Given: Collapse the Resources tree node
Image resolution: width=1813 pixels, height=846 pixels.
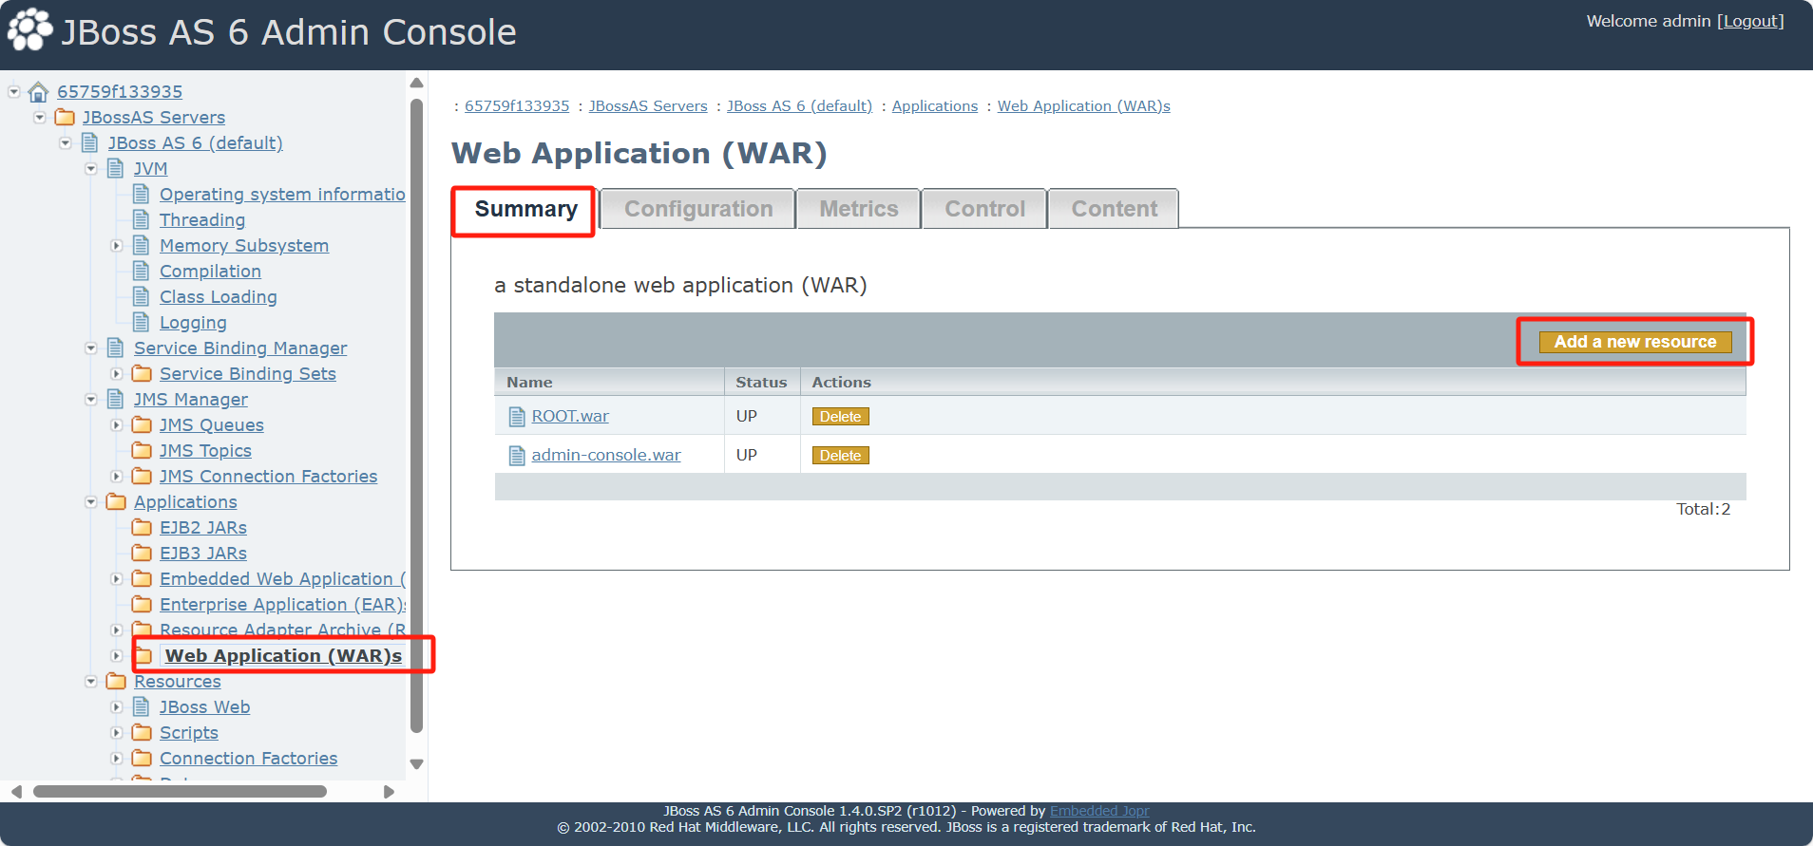Looking at the screenshot, I should pyautogui.click(x=91, y=682).
